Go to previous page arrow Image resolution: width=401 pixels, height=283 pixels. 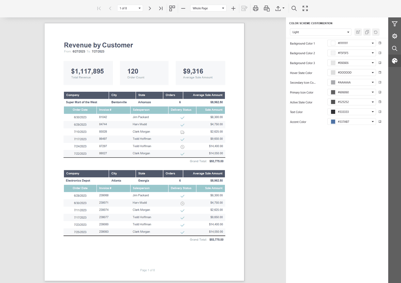110,8
